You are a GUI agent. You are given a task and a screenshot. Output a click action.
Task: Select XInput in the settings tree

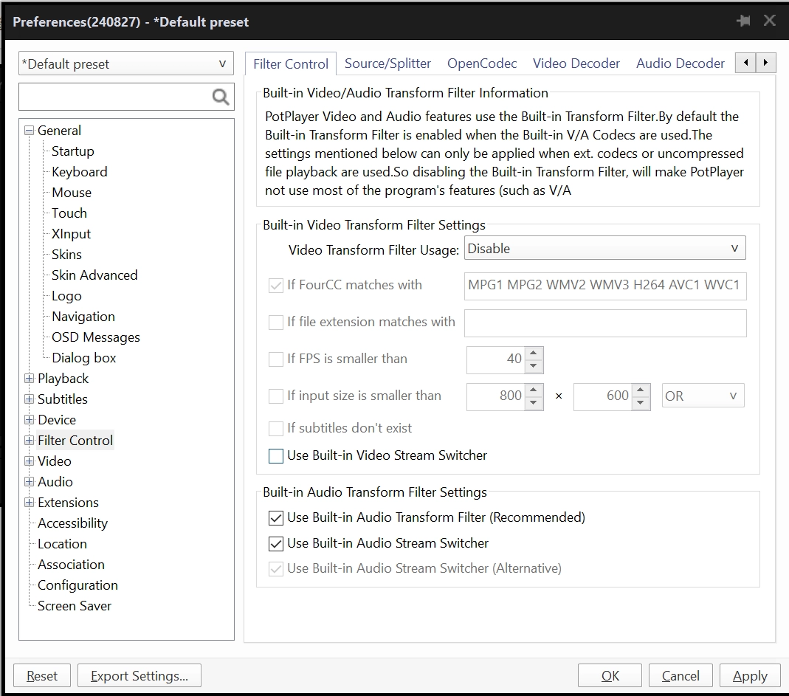point(71,233)
